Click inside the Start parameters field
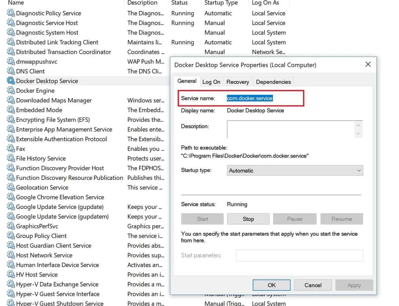 pos(299,255)
